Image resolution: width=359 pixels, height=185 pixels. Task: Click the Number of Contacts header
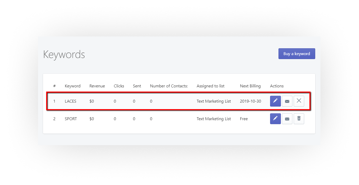point(169,86)
